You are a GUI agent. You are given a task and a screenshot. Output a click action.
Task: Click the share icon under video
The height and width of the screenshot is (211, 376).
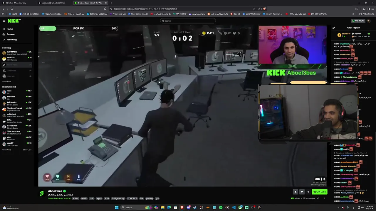(318, 198)
